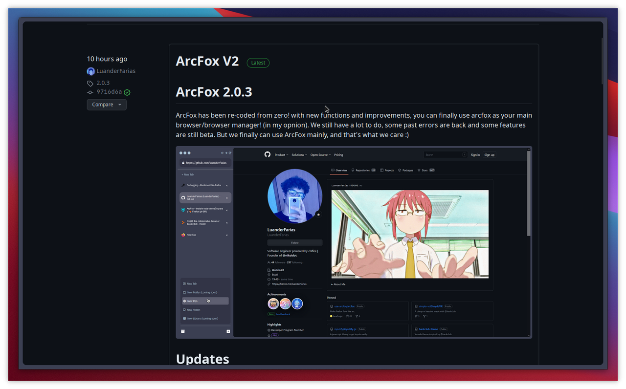Click the Firefox icon on the New Tab item

pyautogui.click(x=183, y=234)
